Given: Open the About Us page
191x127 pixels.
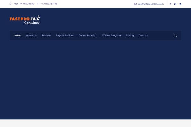Looking at the screenshot, I should coord(32,35).
